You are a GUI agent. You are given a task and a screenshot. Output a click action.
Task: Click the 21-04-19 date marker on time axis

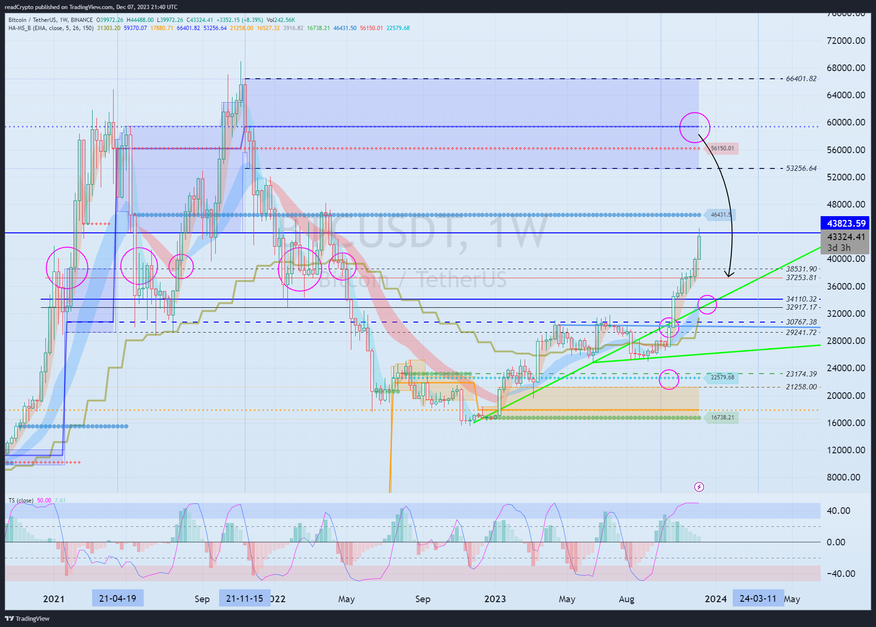pyautogui.click(x=117, y=598)
